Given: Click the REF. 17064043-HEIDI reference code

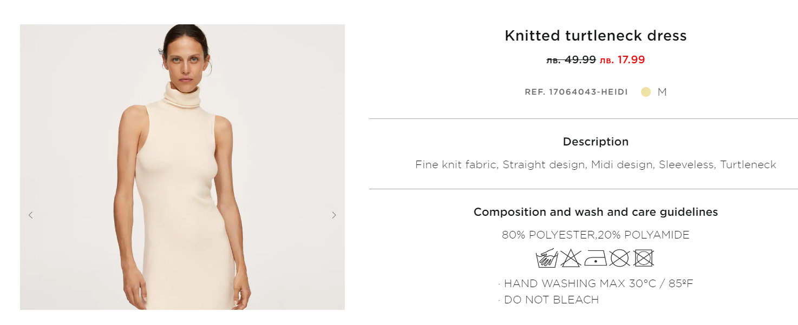Looking at the screenshot, I should tap(576, 92).
